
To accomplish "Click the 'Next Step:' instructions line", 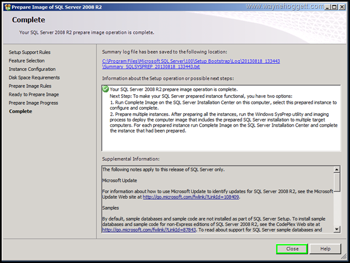I will click(201, 96).
